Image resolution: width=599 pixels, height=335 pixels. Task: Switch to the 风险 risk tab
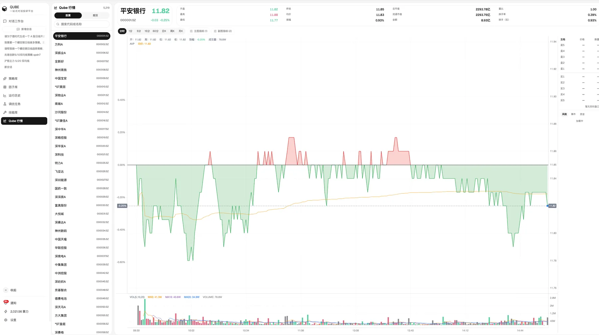pyautogui.click(x=564, y=114)
